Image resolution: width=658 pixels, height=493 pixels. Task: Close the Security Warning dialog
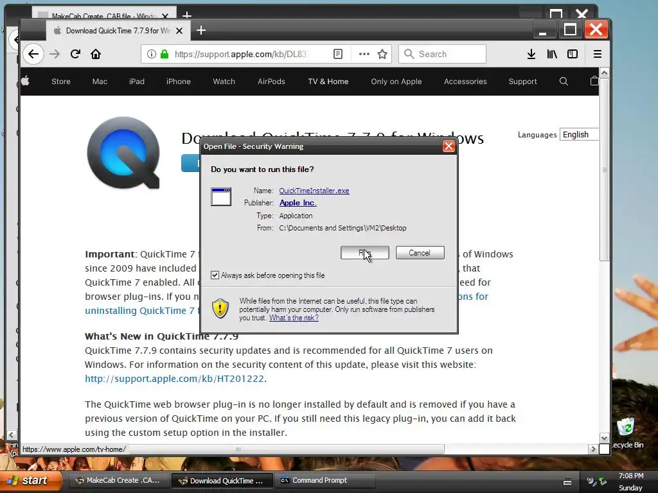click(449, 146)
